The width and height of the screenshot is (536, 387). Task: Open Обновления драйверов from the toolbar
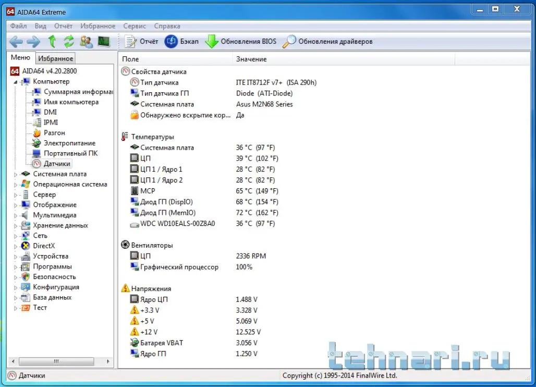(328, 42)
